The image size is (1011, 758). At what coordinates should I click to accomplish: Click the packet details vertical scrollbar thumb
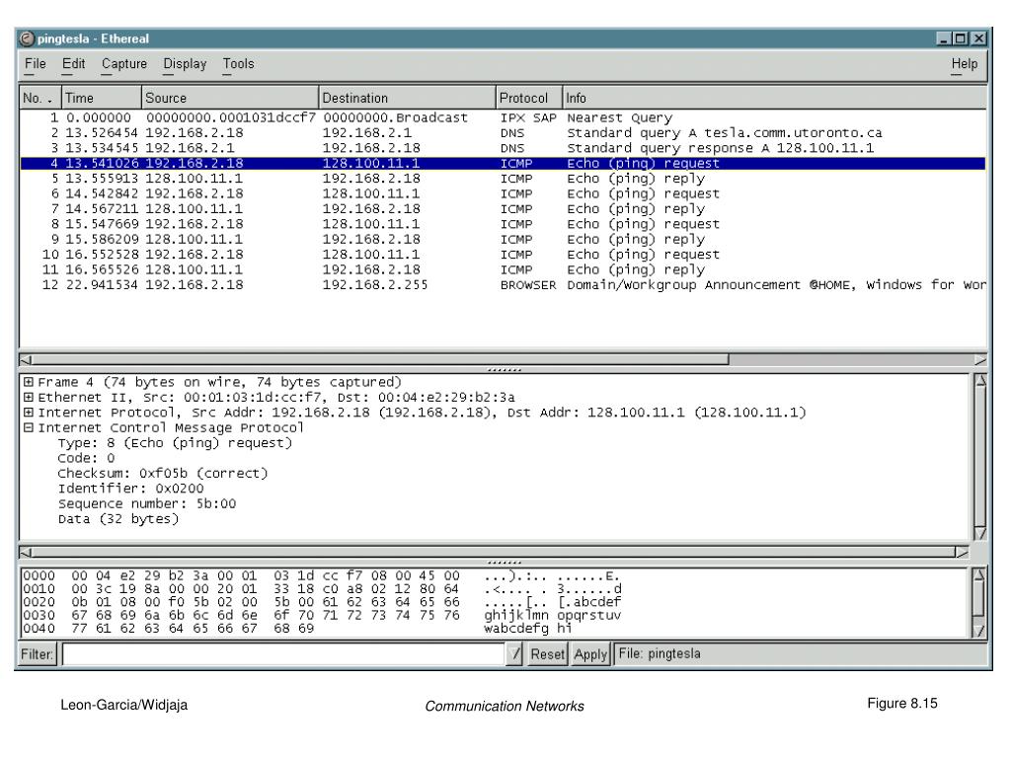[x=980, y=456]
